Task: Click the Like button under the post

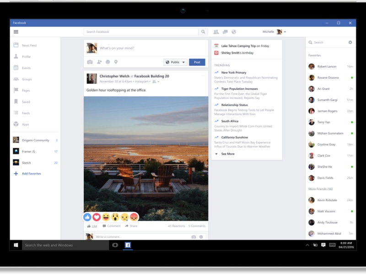Action: pos(92,226)
